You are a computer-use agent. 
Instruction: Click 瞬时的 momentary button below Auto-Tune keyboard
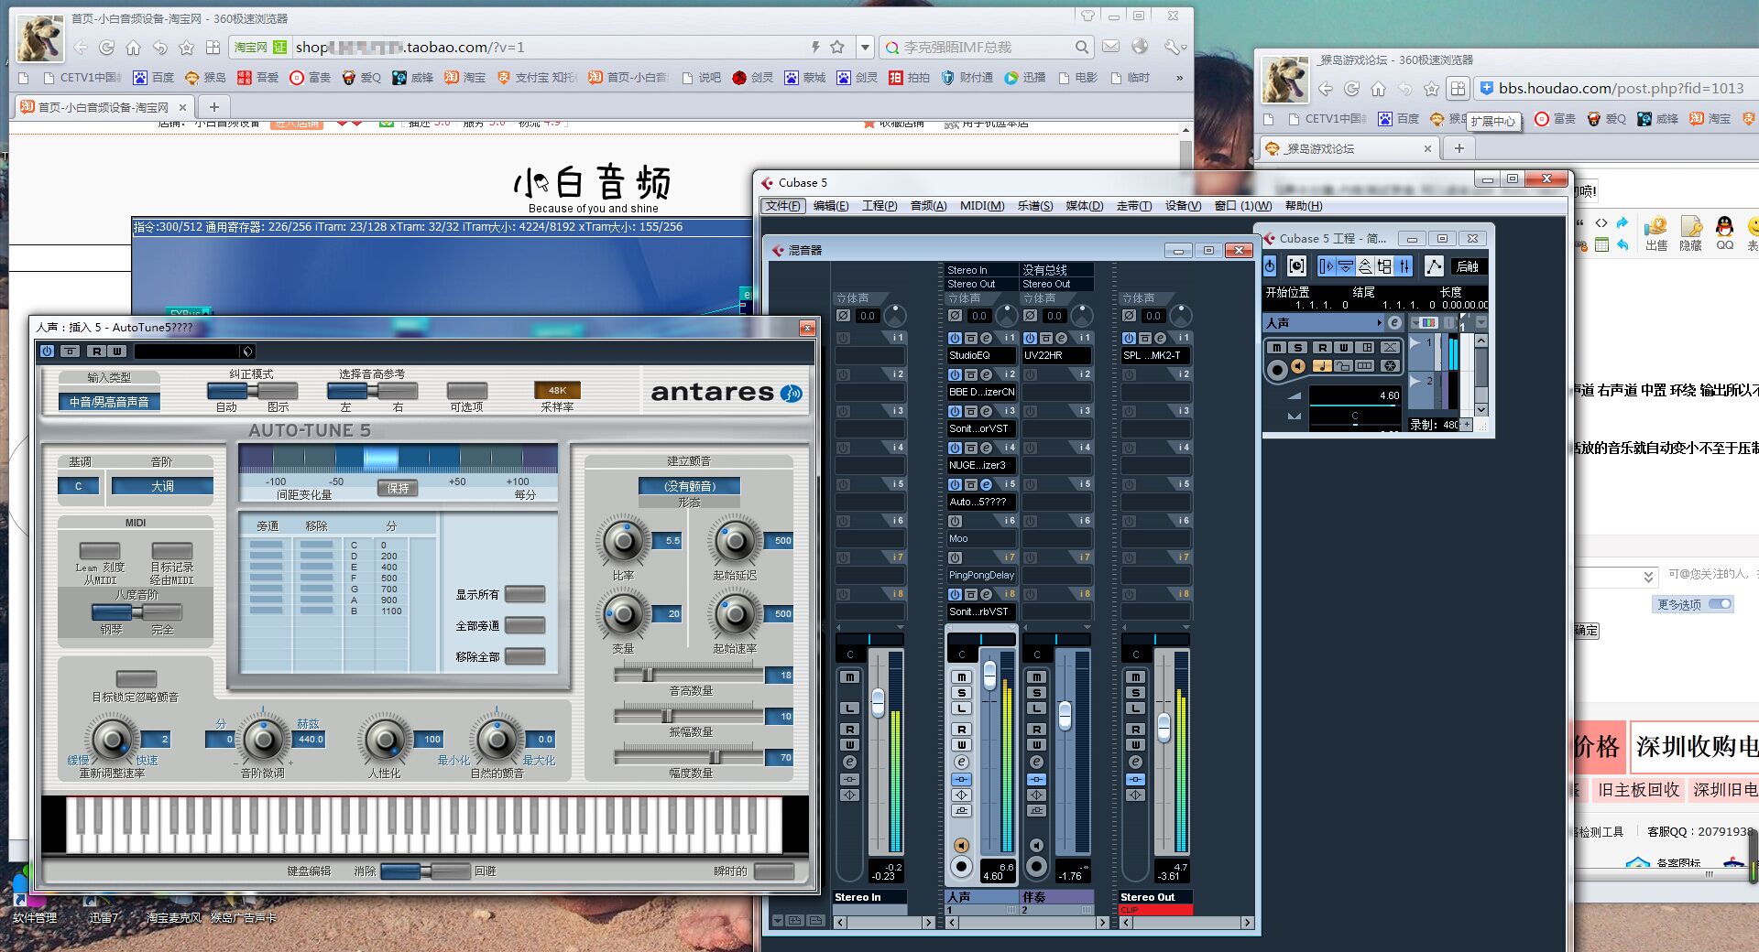pyautogui.click(x=774, y=871)
